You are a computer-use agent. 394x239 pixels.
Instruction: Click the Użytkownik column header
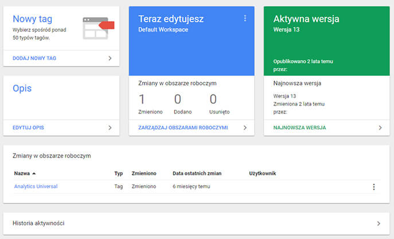[263, 173]
